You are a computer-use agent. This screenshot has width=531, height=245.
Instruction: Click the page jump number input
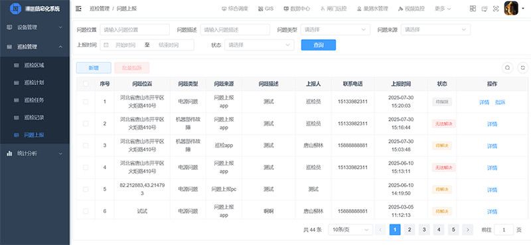coord(504,230)
